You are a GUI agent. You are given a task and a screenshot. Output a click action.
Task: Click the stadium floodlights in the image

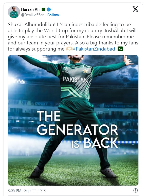click(19, 81)
